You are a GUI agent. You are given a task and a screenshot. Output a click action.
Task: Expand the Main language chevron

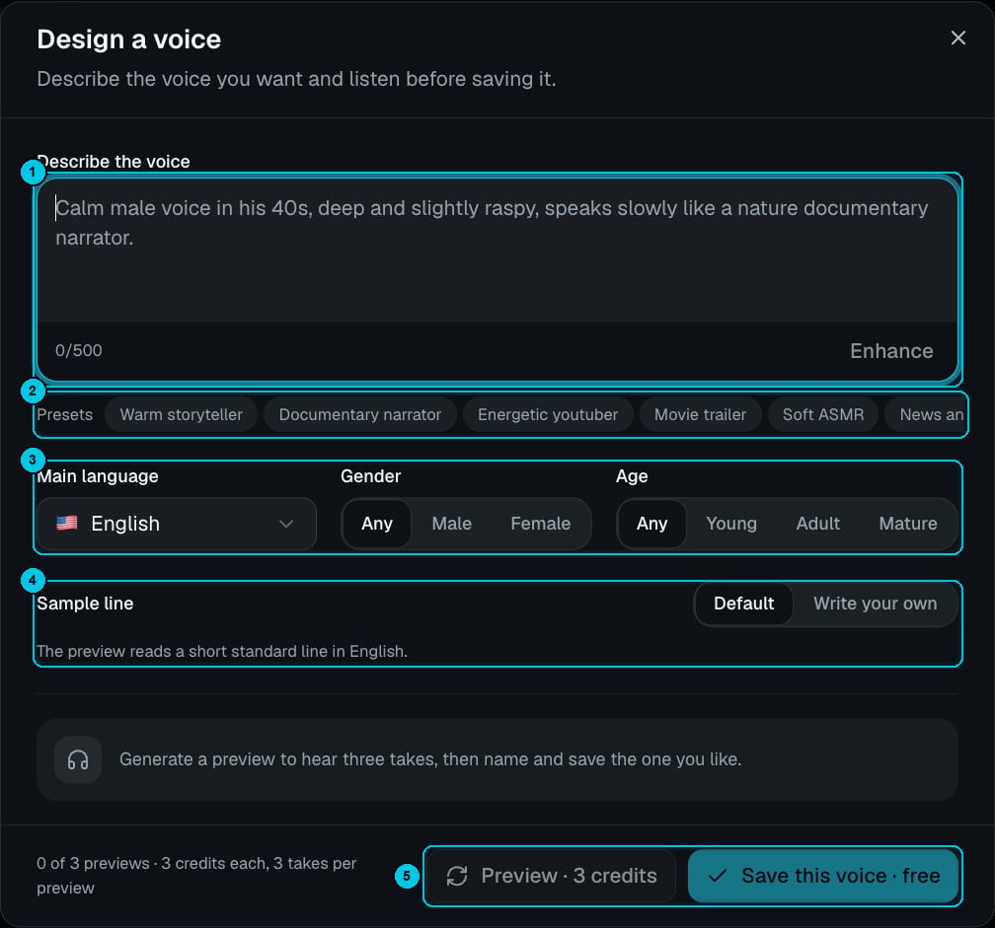286,524
